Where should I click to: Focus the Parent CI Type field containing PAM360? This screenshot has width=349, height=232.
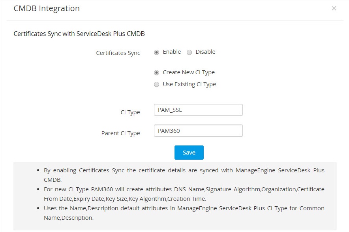(198, 131)
